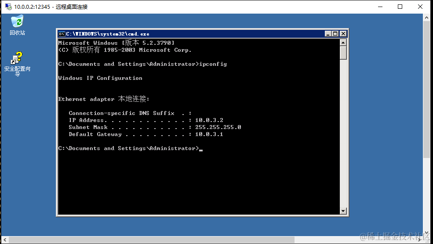Click the Default Gateway value 10.0.3.1
Viewport: 433px width, 244px height.
pos(209,134)
